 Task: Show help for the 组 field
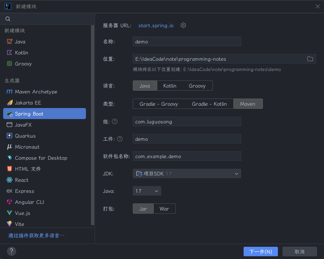(x=115, y=121)
